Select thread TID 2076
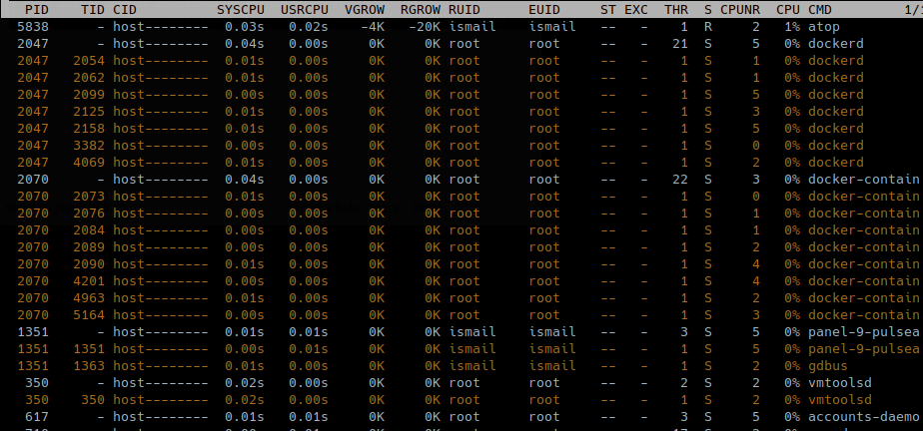Screen dimensions: 923x431 [88, 214]
